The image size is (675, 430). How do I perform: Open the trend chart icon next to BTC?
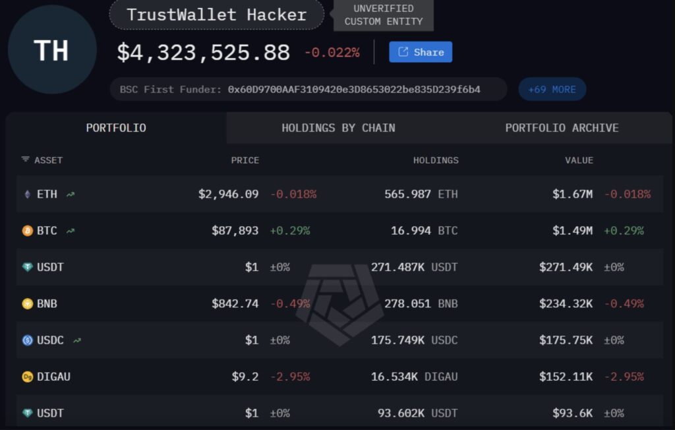pyautogui.click(x=71, y=231)
